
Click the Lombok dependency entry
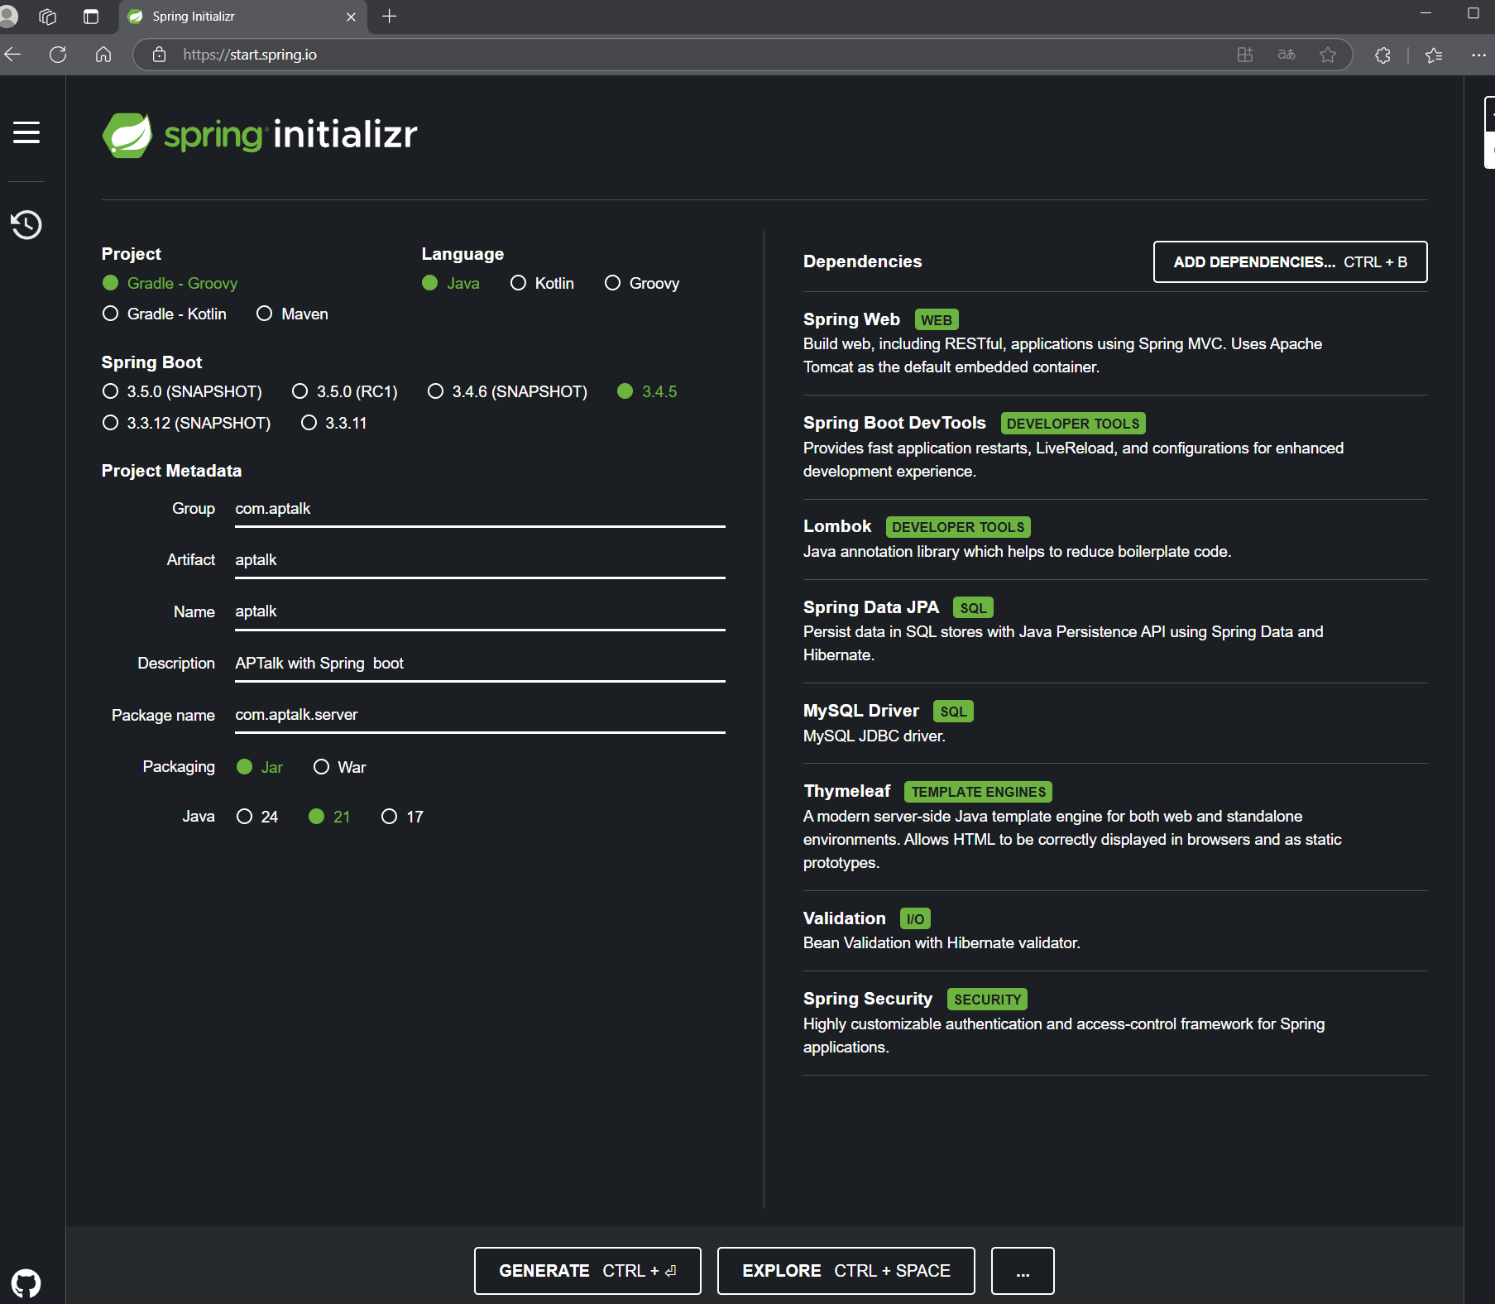coord(1115,539)
